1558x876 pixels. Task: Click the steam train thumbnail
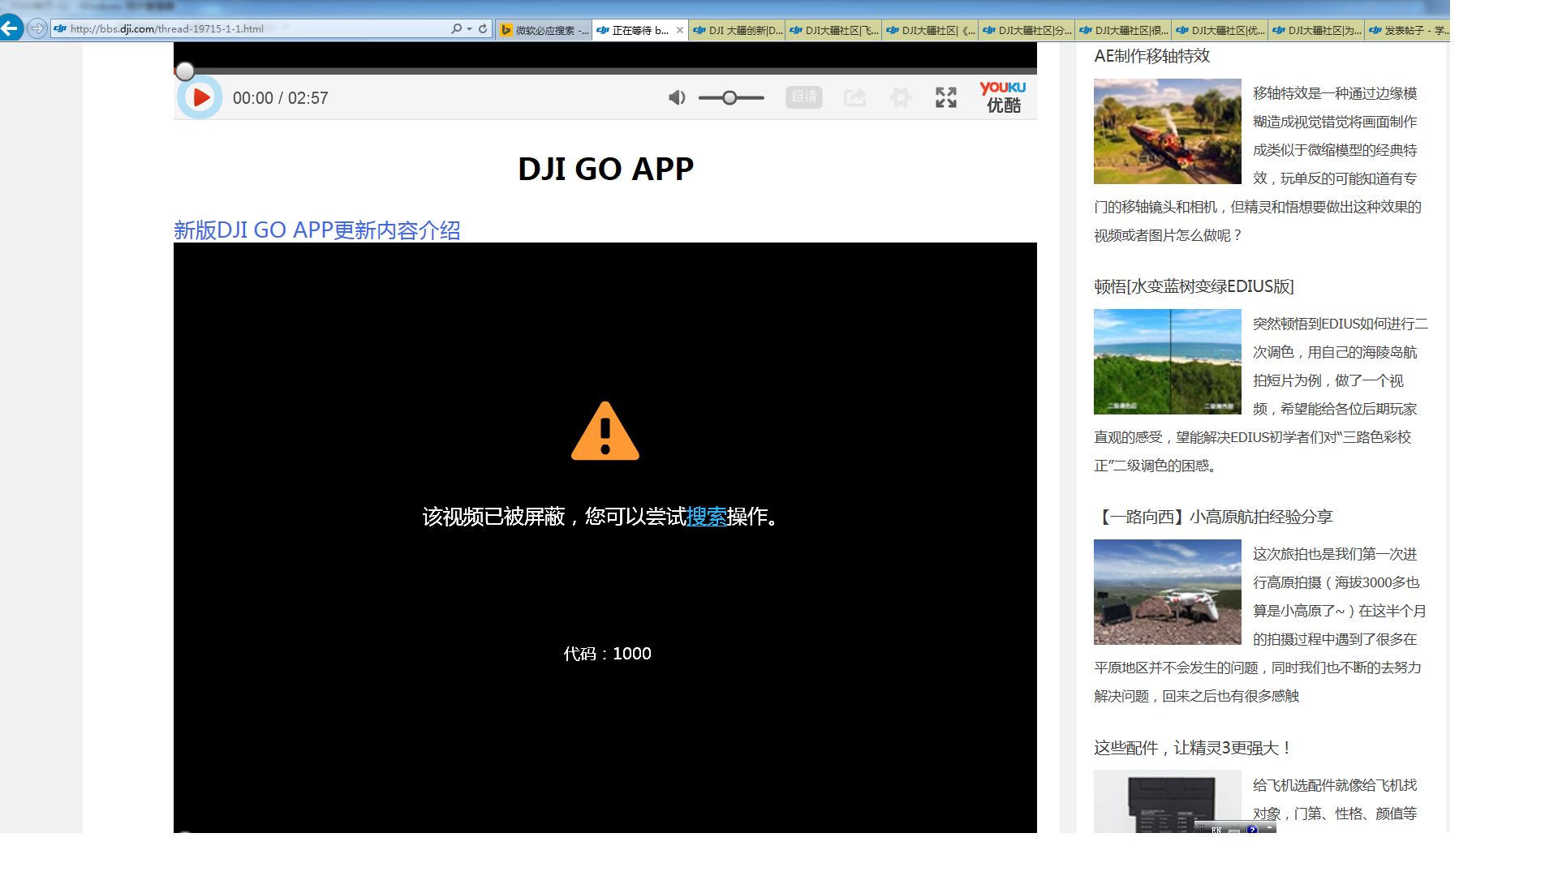[1167, 131]
